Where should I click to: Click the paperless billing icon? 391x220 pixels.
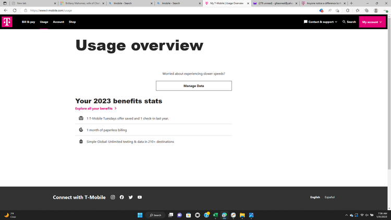[x=81, y=130]
